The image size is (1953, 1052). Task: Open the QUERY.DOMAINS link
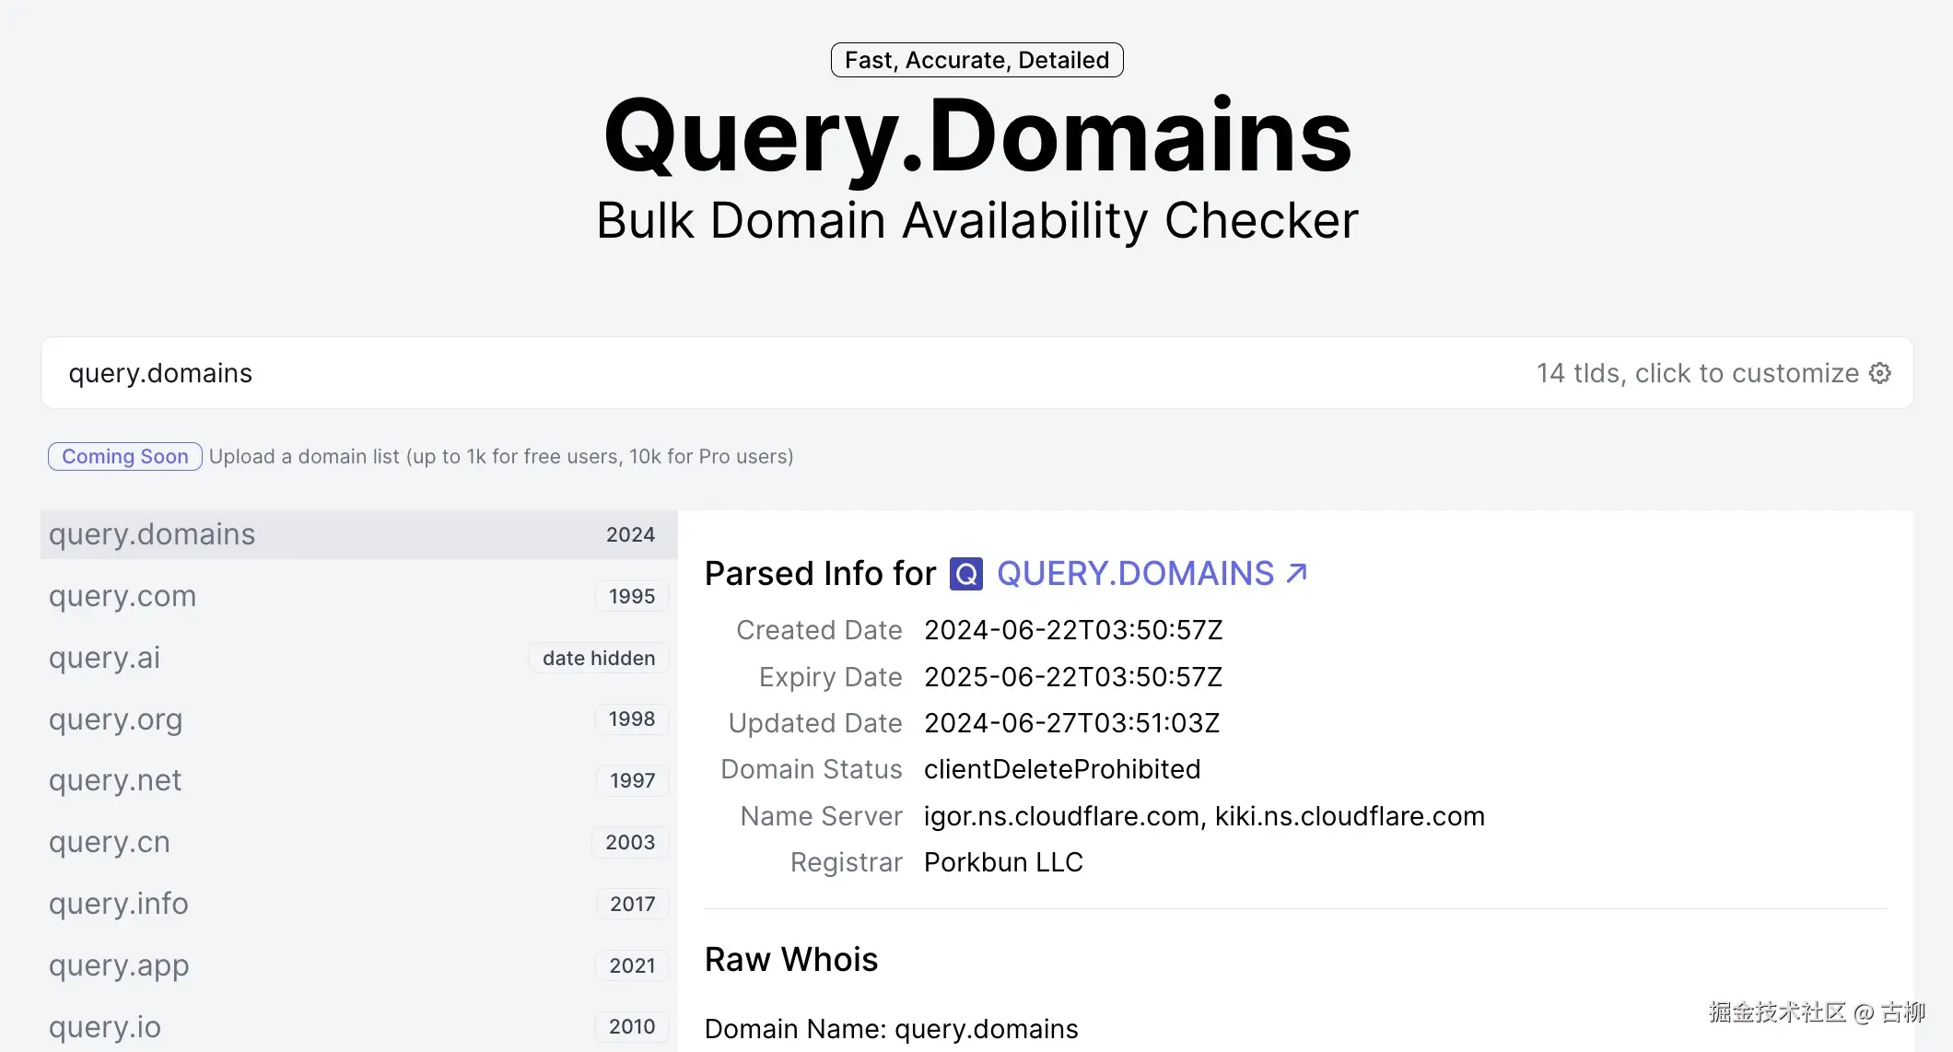1135,574
